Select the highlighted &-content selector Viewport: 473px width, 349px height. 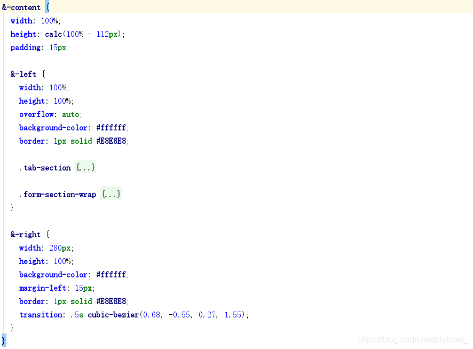click(21, 7)
